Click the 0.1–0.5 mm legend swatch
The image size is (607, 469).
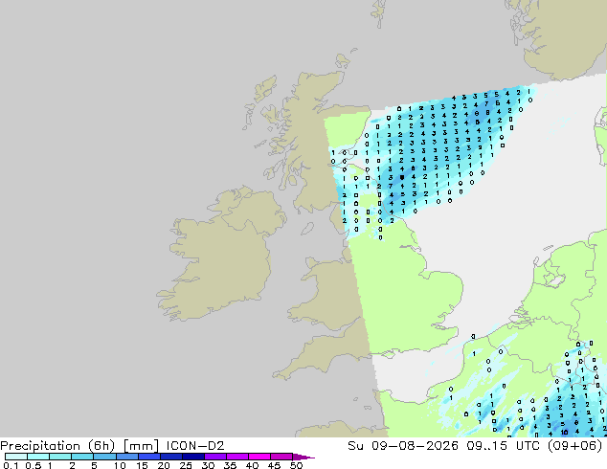[x=16, y=457]
